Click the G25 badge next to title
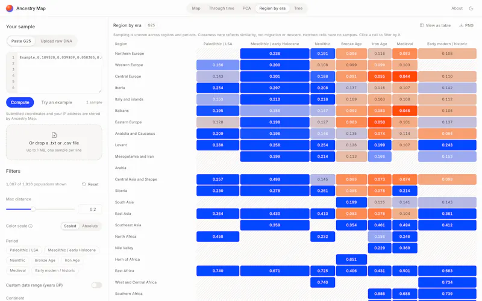 coord(151,25)
